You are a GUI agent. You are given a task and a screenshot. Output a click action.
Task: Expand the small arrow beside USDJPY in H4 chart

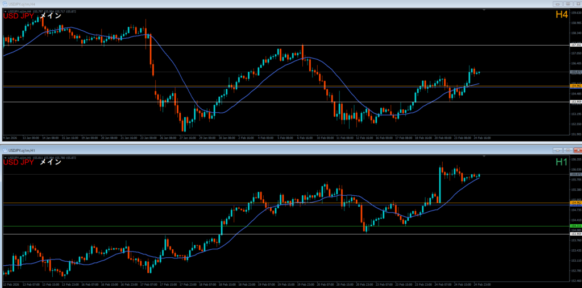click(5, 10)
